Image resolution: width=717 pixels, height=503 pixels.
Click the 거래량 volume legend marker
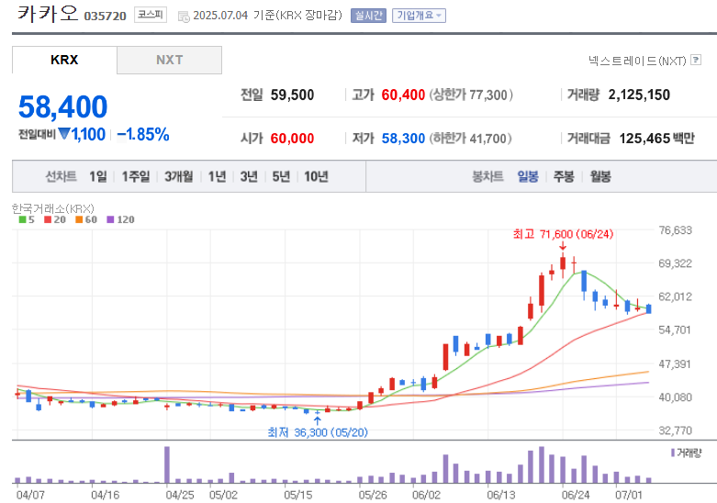673,453
